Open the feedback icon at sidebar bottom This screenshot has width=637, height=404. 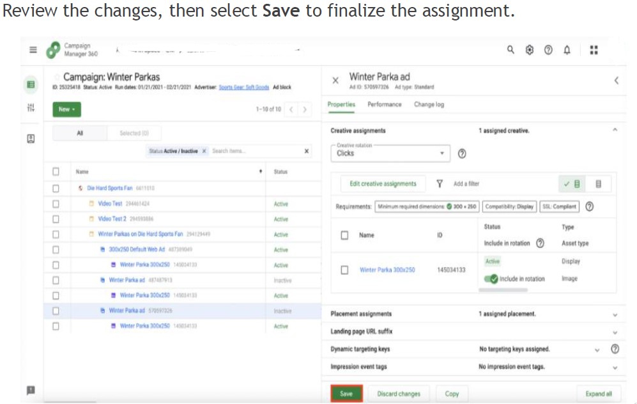[x=31, y=390]
